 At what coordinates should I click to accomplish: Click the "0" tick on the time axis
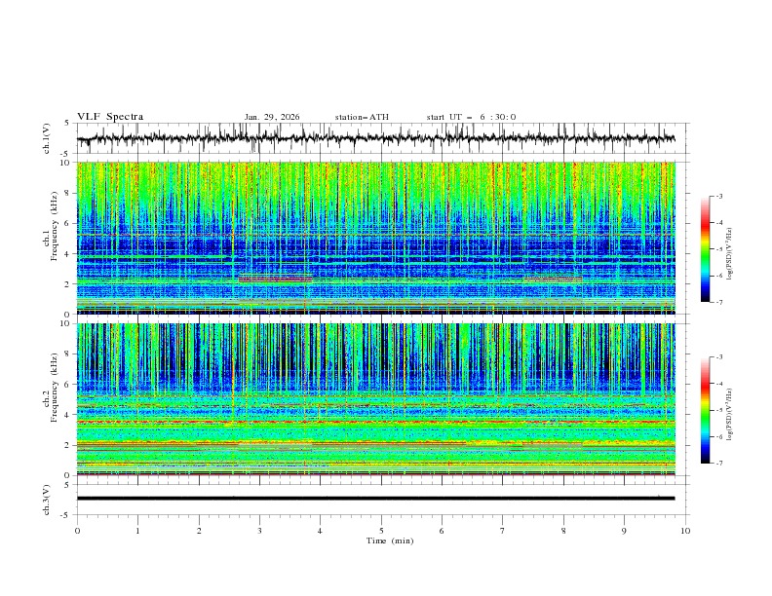[77, 531]
